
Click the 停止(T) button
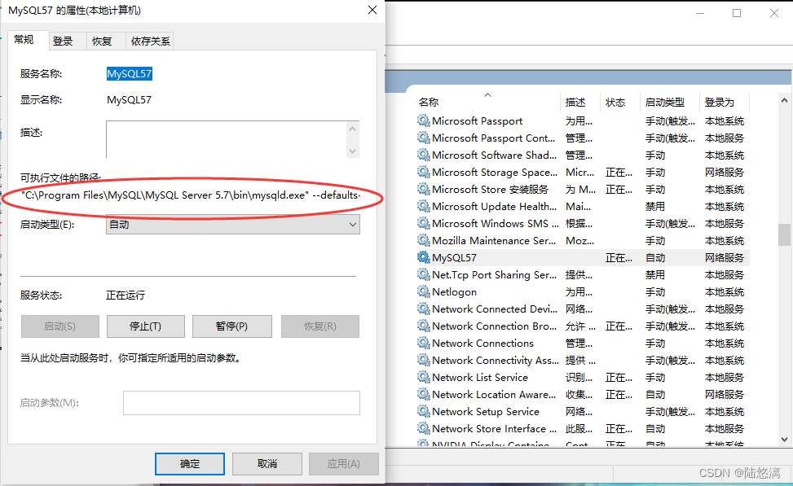click(146, 326)
